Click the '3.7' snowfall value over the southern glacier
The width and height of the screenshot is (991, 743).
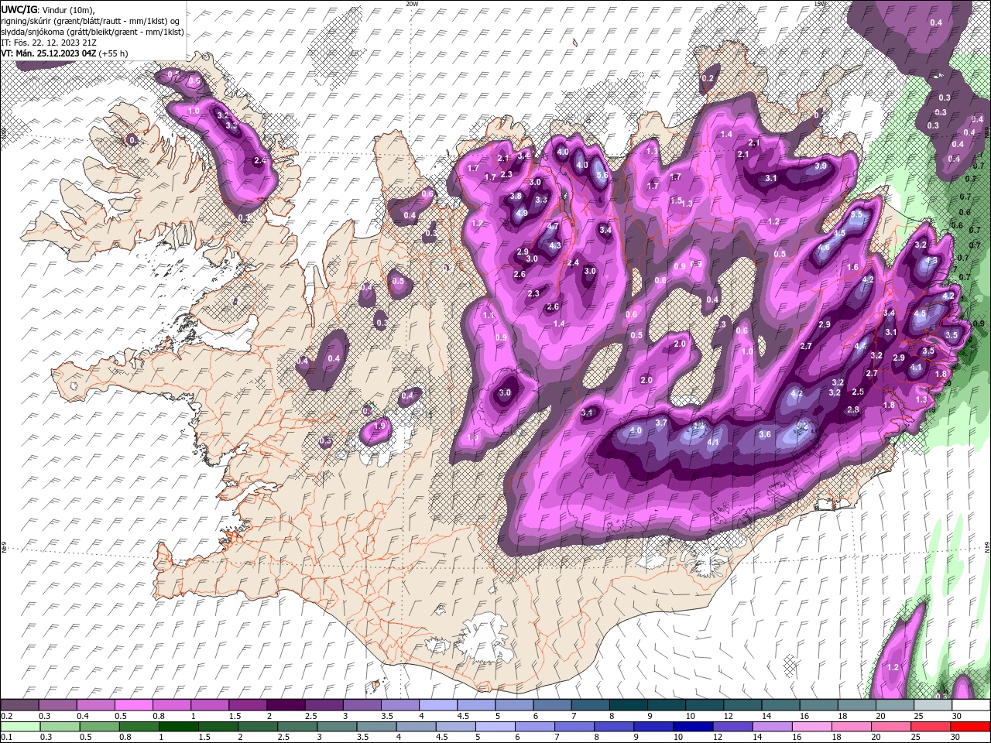click(661, 423)
